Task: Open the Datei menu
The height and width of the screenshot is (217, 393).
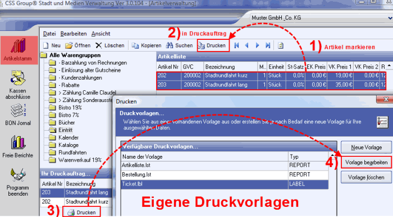Action: (49, 34)
